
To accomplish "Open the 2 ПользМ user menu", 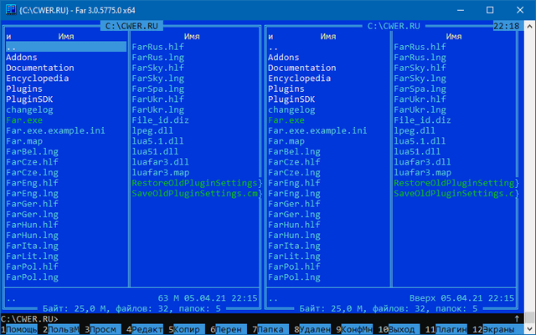I will click(x=63, y=329).
